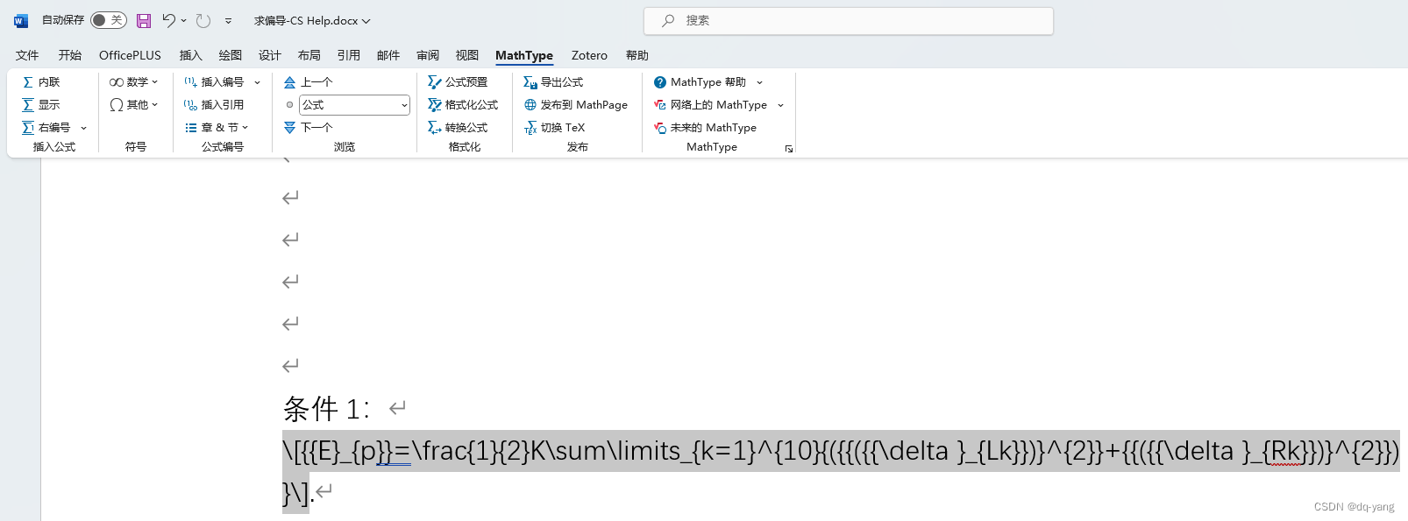Select the MathType ribbon tab
Viewport: 1408px width, 521px height.
tap(524, 55)
